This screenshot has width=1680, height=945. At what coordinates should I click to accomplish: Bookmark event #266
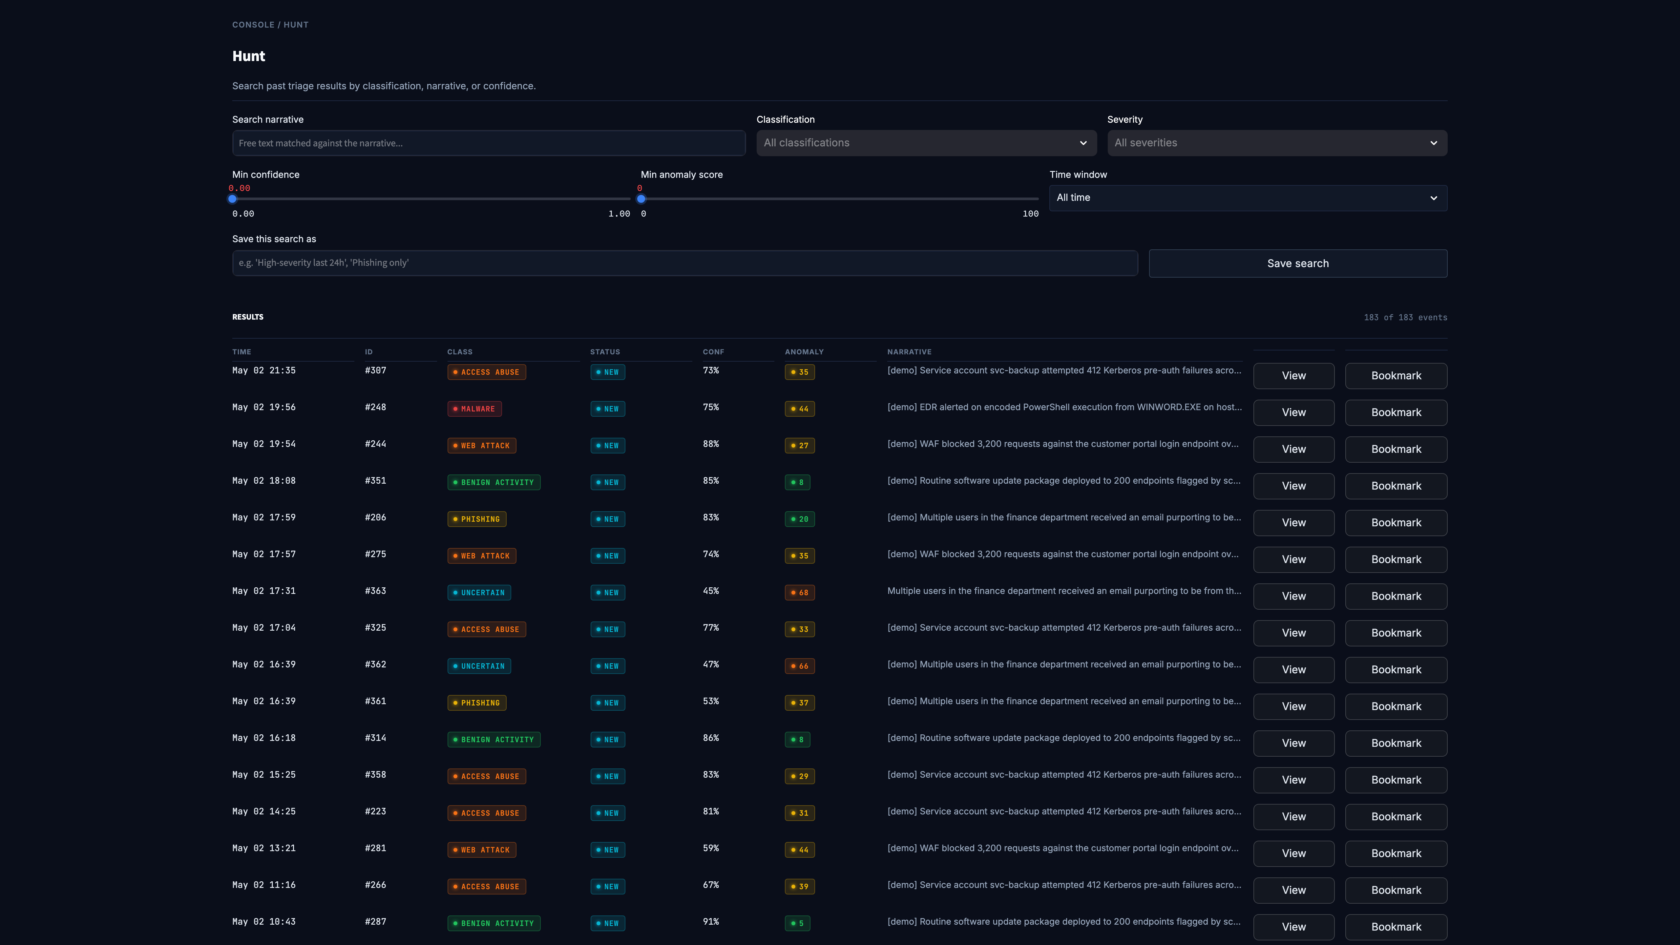pos(1396,890)
